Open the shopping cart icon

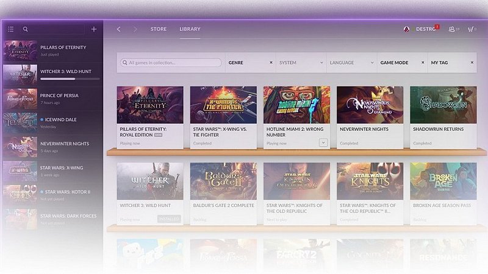click(470, 29)
